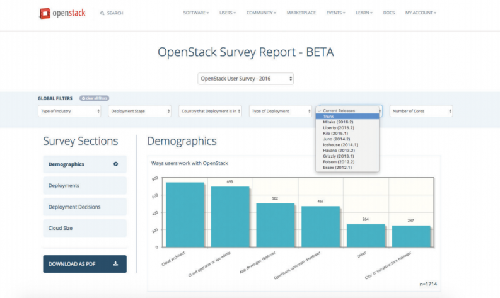Choose Kilo (2015.1) release
The image size is (500, 298).
click(347, 134)
